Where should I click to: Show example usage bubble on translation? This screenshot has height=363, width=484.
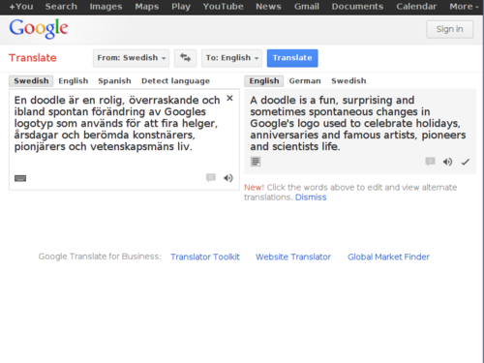(430, 161)
